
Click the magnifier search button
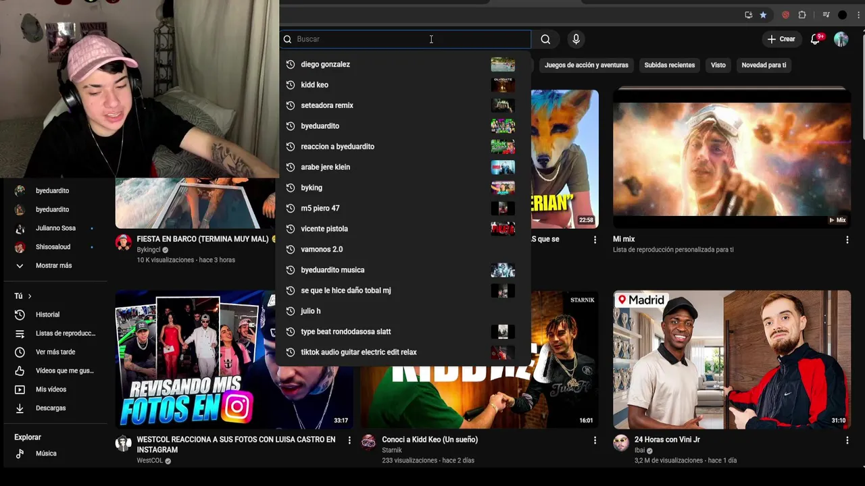(x=545, y=39)
